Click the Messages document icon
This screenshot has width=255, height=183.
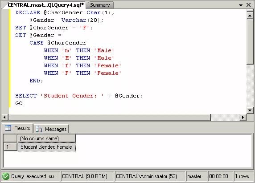39,129
